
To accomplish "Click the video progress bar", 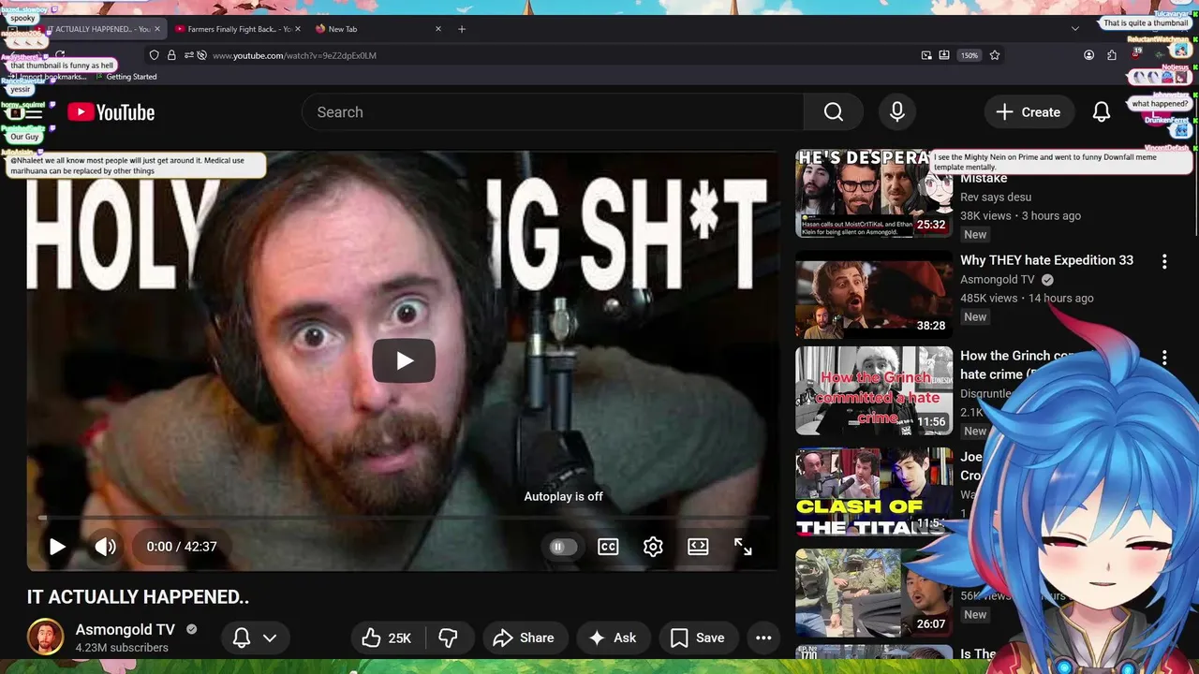I will pyautogui.click(x=404, y=518).
